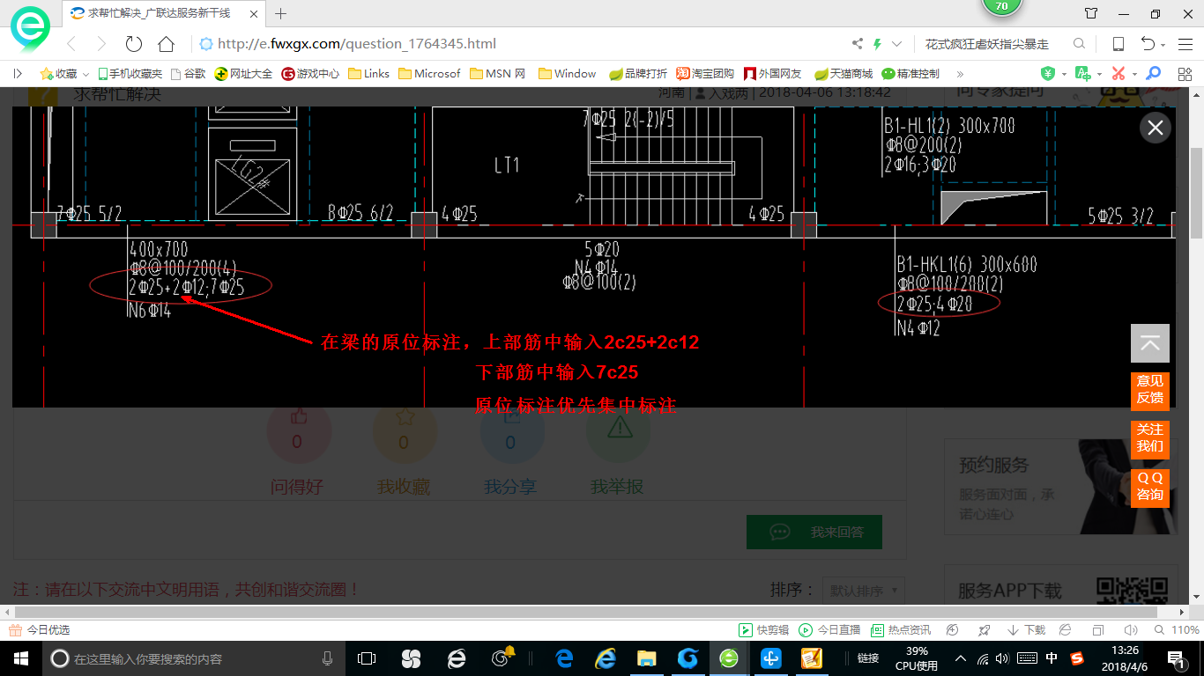Open the 淘宝团购 bookmark

pos(705,74)
